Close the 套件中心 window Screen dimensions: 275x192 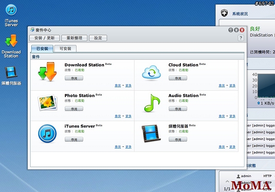tap(242, 30)
